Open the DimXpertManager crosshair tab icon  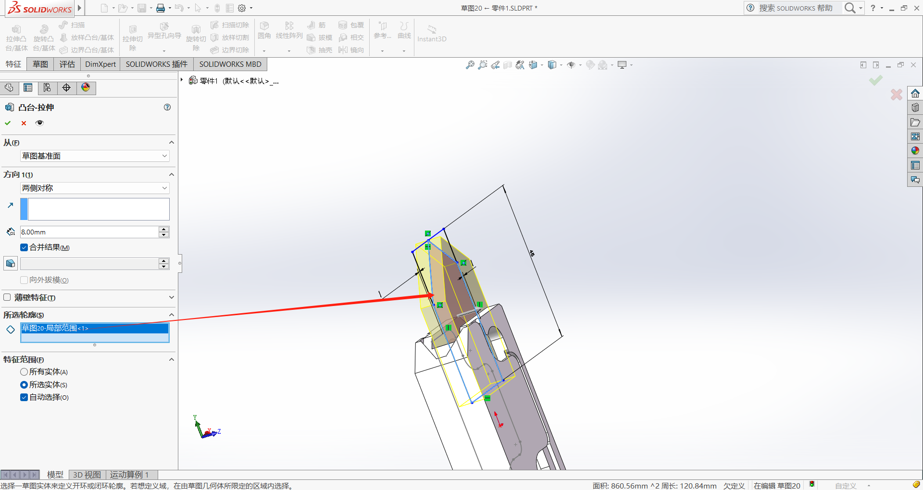point(66,87)
